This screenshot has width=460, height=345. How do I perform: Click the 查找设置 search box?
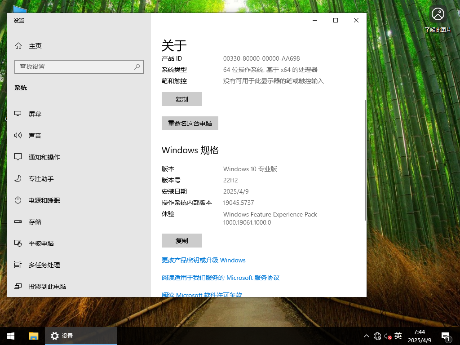[x=79, y=66]
